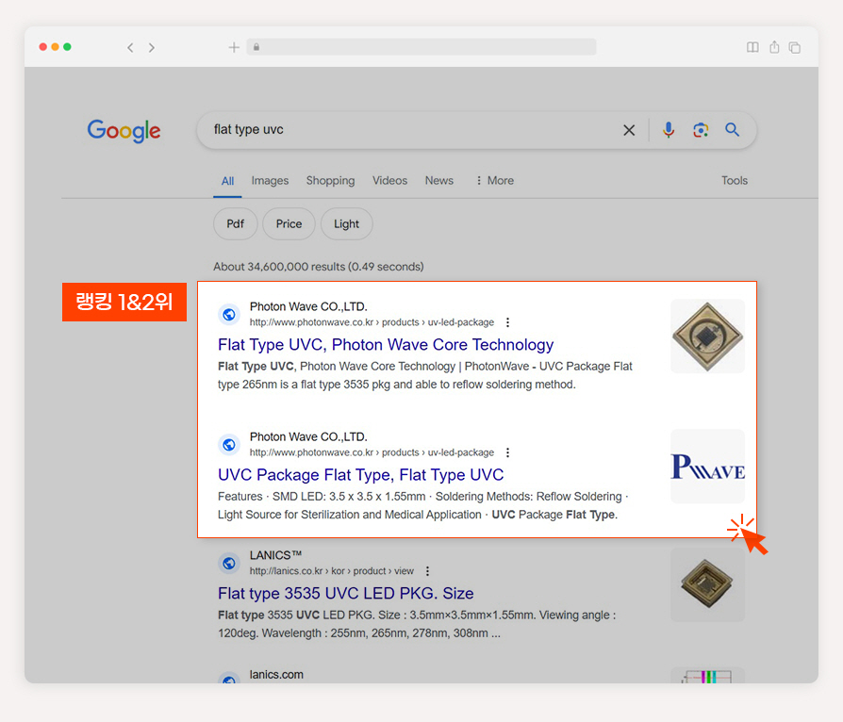Open the LANICS LED package thumbnail

point(707,584)
